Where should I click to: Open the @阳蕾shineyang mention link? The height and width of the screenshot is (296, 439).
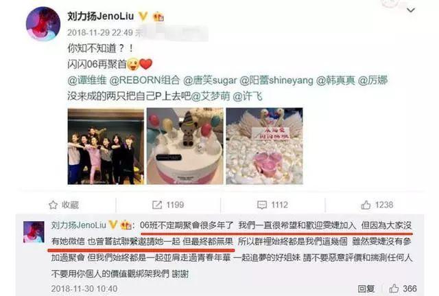pos(276,80)
